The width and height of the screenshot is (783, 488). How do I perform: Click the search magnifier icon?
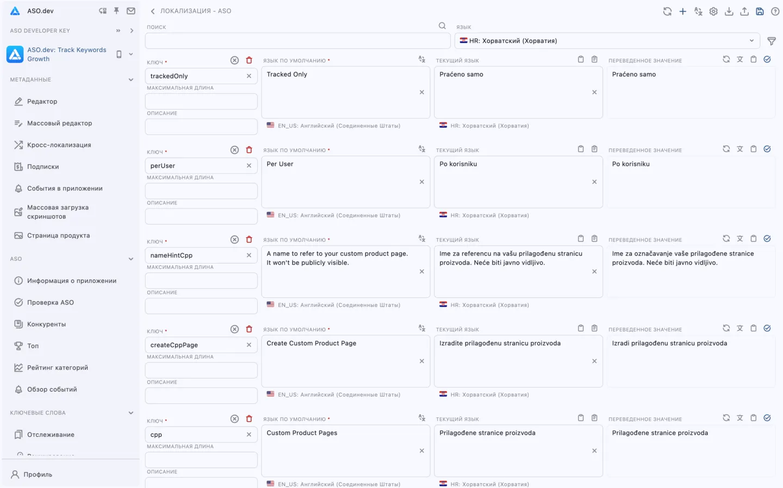click(x=442, y=26)
